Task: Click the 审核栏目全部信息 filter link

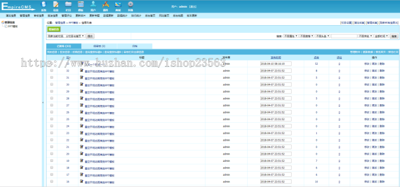Action: tap(134, 52)
